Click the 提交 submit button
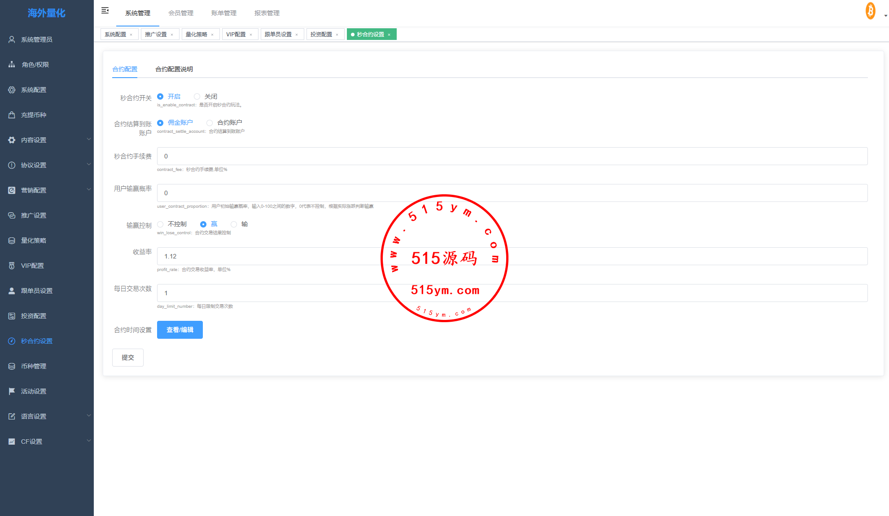The height and width of the screenshot is (516, 889). point(127,358)
